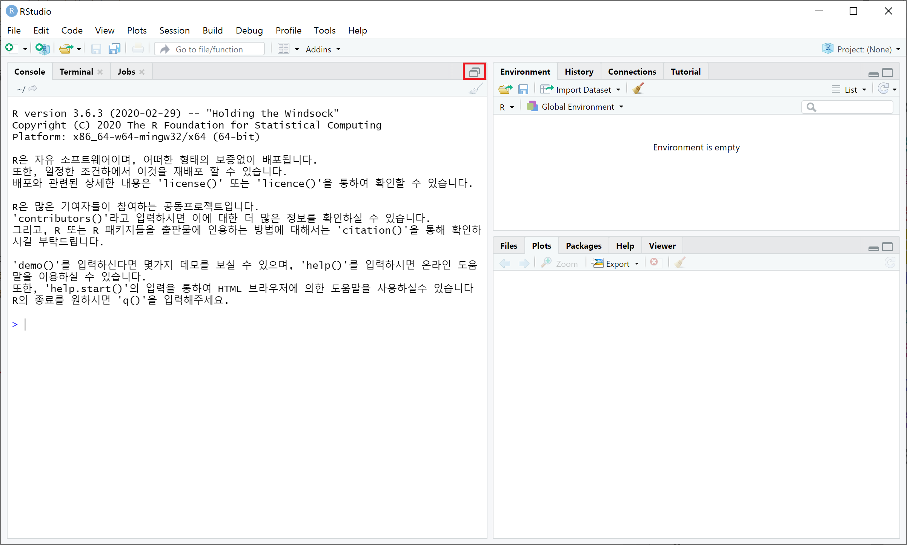The width and height of the screenshot is (907, 545).
Task: Open the Code menu
Action: coord(72,31)
